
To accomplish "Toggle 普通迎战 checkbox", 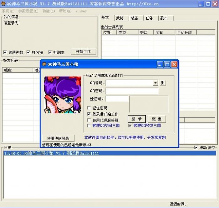I will click(5, 52).
